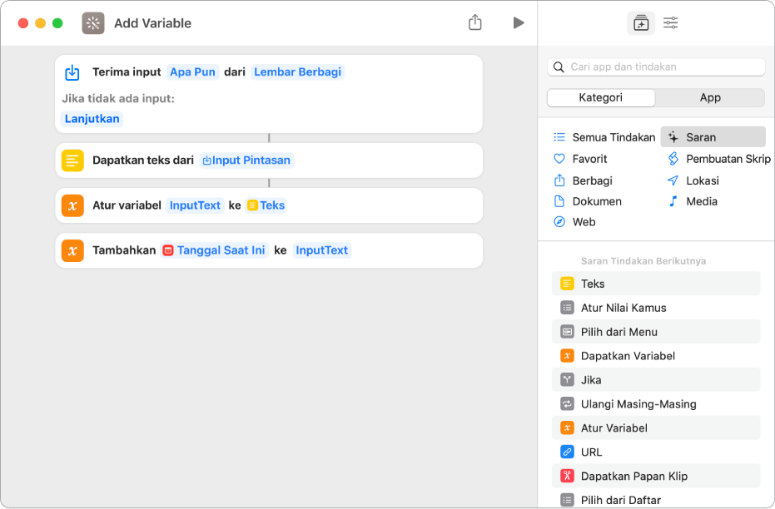
Task: Open the Shortcut Details sliders icon
Action: click(x=670, y=22)
